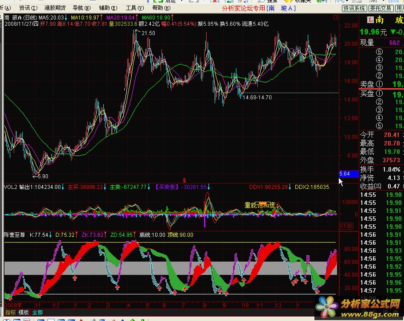Click the 顶线:90.00 label
404x321 pixels.
(x=180, y=235)
